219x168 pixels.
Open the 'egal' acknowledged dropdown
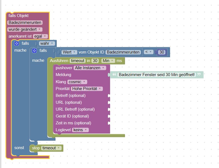[x=40, y=36]
